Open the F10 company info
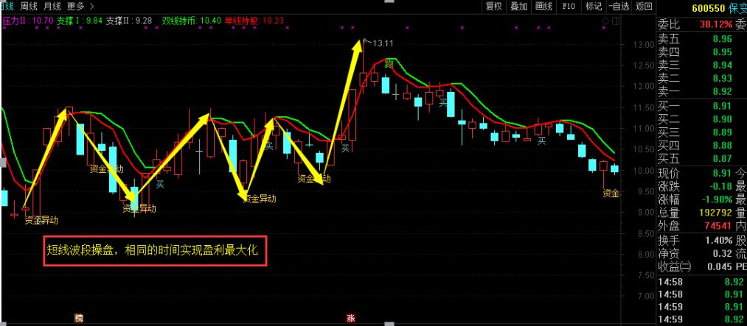Viewport: 747px width, 326px height. click(569, 6)
